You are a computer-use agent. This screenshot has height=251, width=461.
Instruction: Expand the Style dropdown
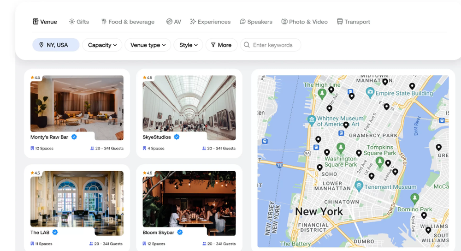point(189,45)
